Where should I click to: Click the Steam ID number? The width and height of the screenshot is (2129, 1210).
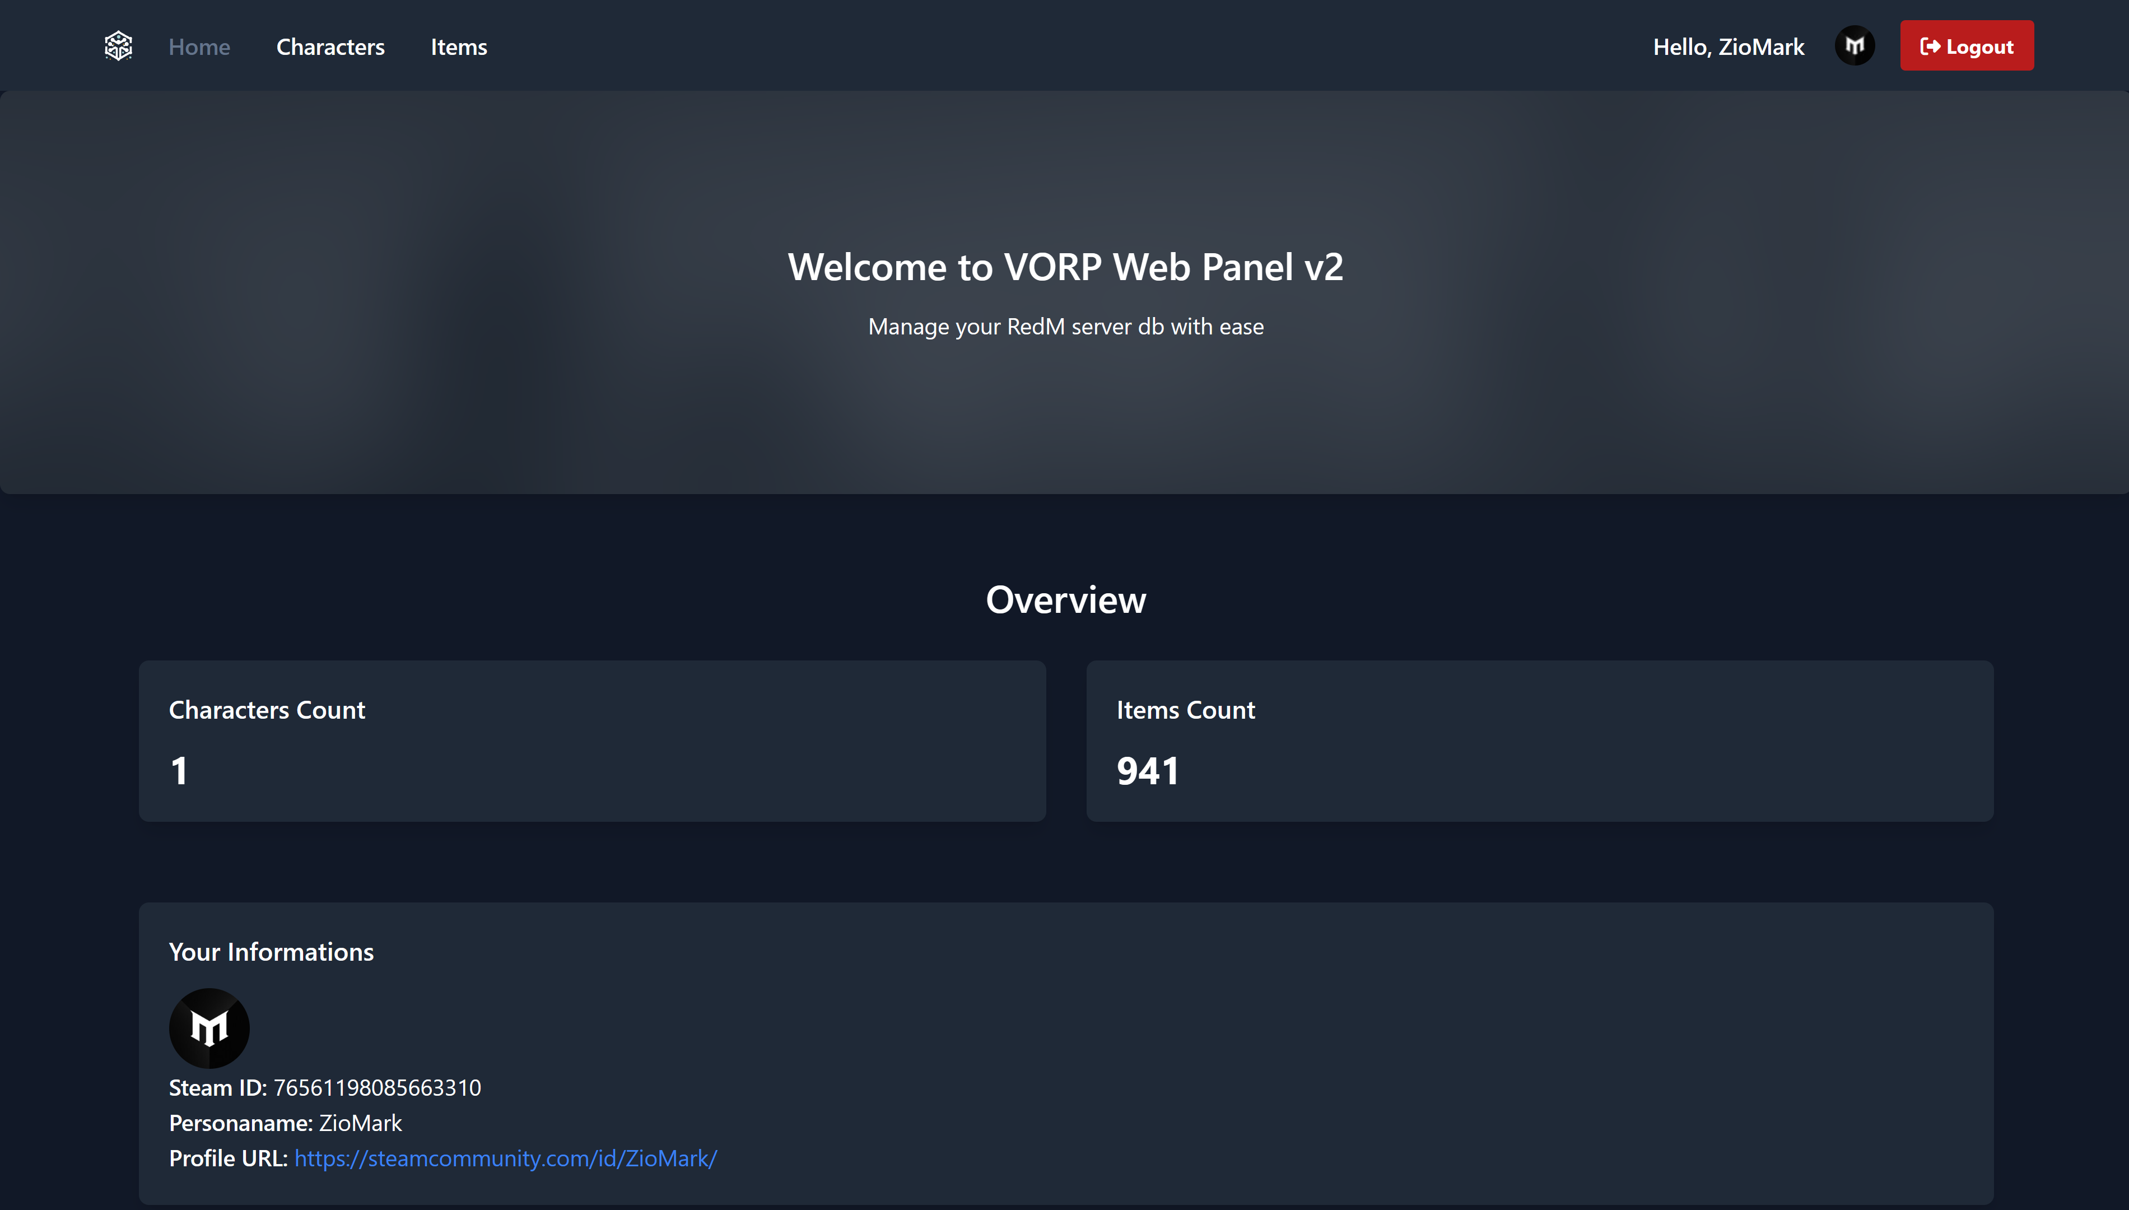pos(377,1088)
